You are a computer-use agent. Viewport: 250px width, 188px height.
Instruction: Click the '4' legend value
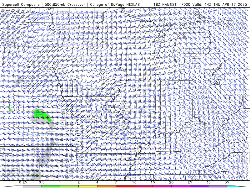point(97,182)
